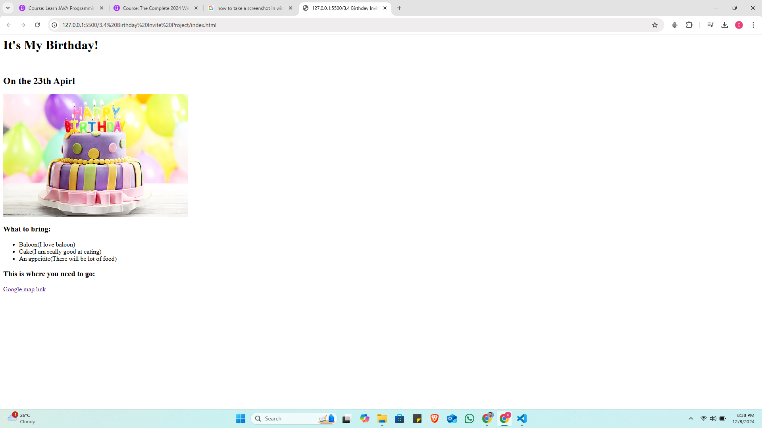This screenshot has height=428, width=762.
Task: Focus the URL address bar
Action: (x=317, y=25)
